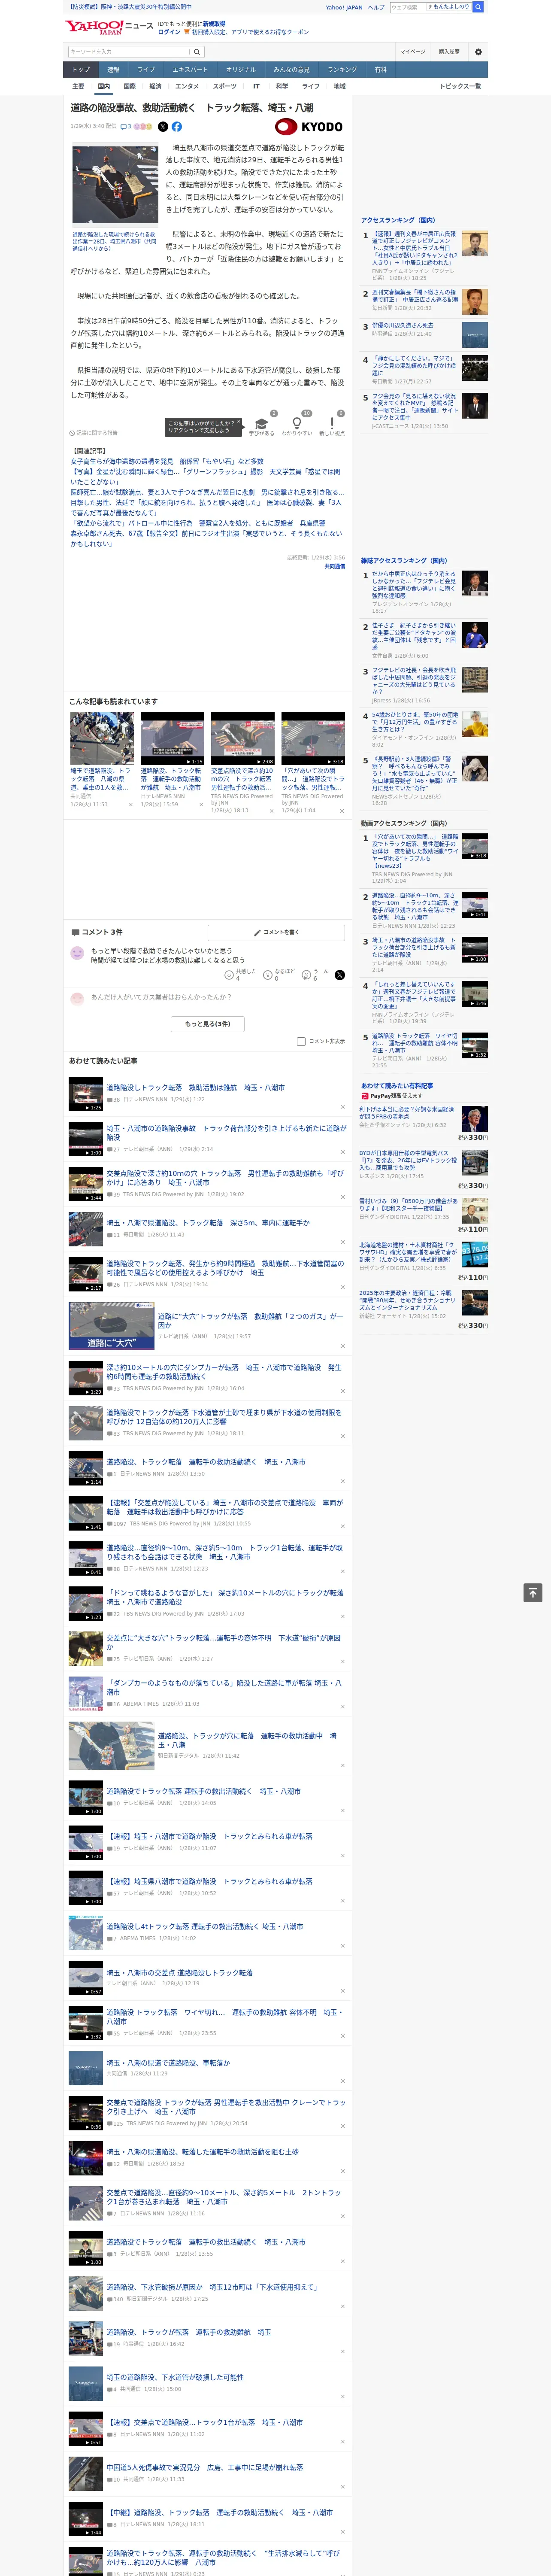Screen dimensions: 551x2576
Task: Toggle コメント非表示 checkbox
Action: pyautogui.click(x=301, y=1041)
